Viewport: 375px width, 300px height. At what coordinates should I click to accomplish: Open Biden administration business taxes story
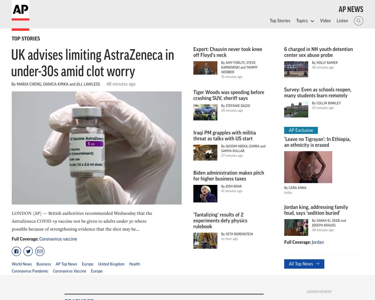[229, 176]
